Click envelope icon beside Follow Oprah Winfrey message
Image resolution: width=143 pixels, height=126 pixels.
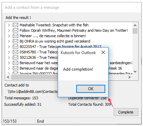(x=16, y=30)
